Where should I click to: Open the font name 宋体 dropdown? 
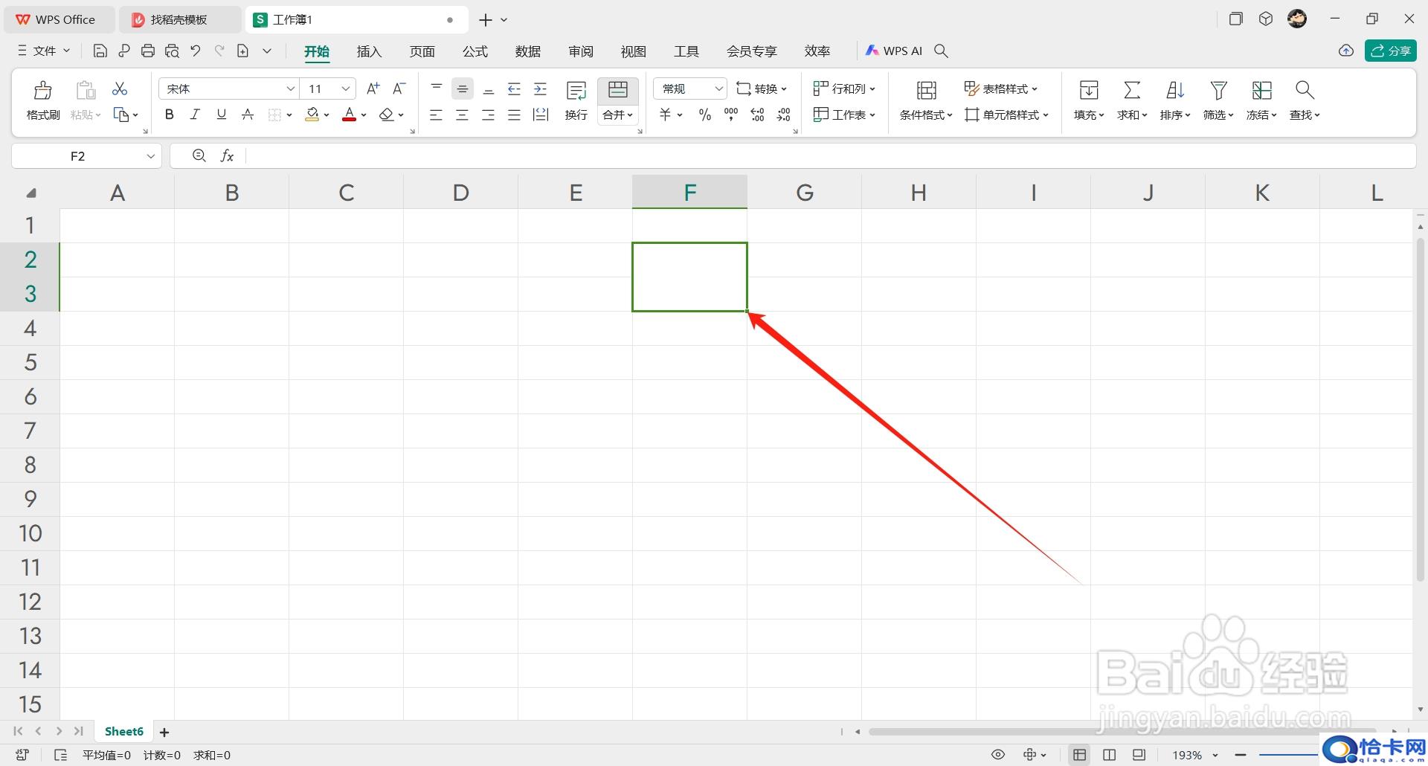(x=291, y=88)
